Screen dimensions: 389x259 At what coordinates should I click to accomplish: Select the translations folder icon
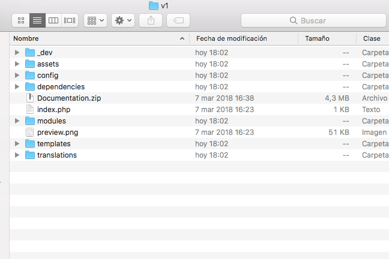click(x=30, y=155)
